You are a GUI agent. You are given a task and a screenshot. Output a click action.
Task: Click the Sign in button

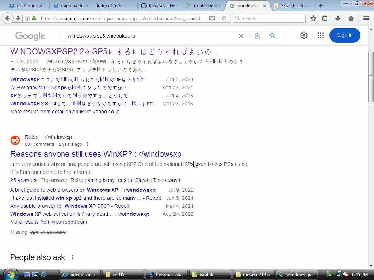click(345, 35)
